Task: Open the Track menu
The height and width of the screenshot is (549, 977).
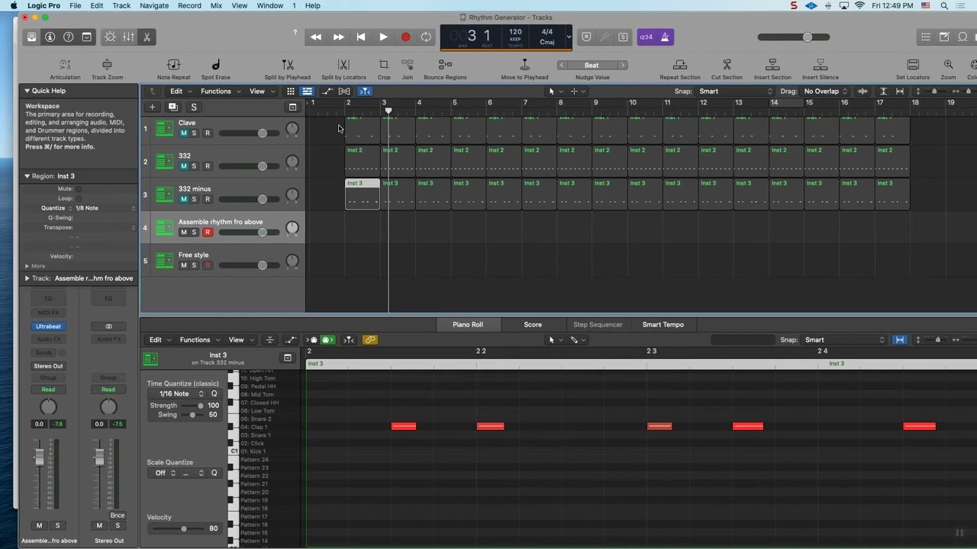Action: tap(121, 5)
